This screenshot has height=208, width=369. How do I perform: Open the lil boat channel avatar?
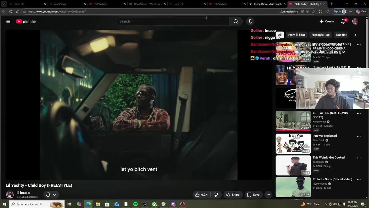pos(10,195)
